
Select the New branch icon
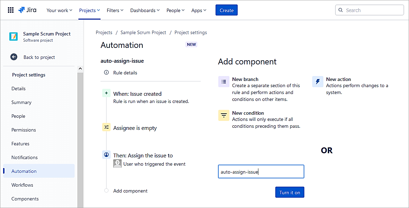tap(224, 82)
